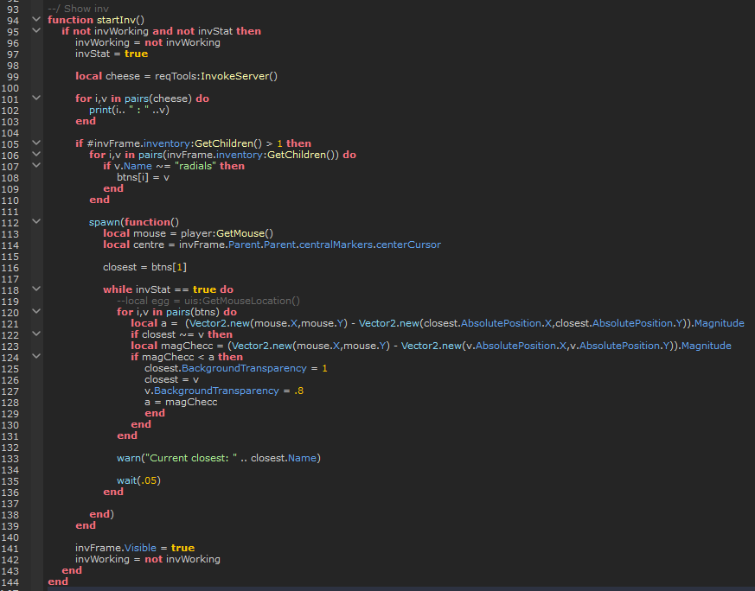Click line number 141 in the gutter
The height and width of the screenshot is (591, 755).
click(10, 549)
